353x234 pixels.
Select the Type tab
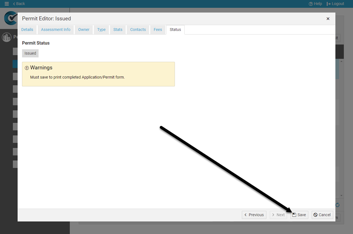[x=101, y=29]
